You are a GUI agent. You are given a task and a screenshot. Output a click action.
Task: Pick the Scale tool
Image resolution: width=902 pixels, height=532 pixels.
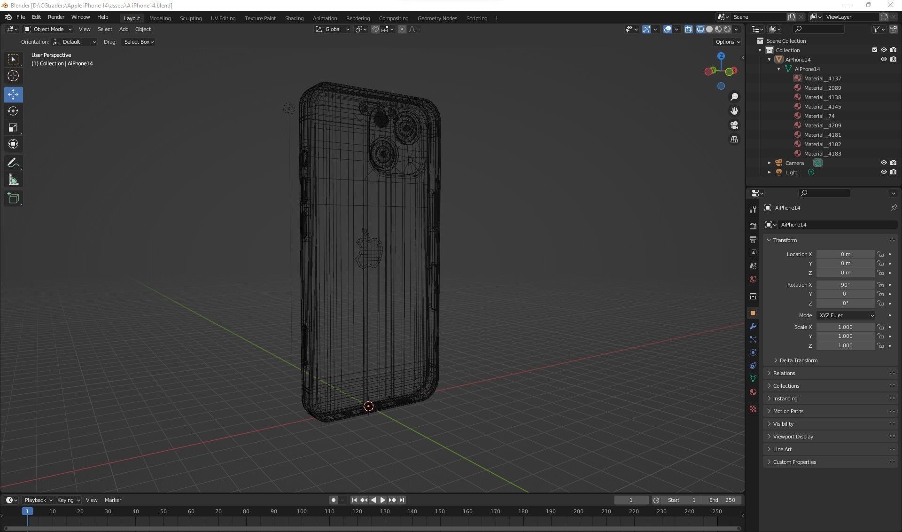13,127
